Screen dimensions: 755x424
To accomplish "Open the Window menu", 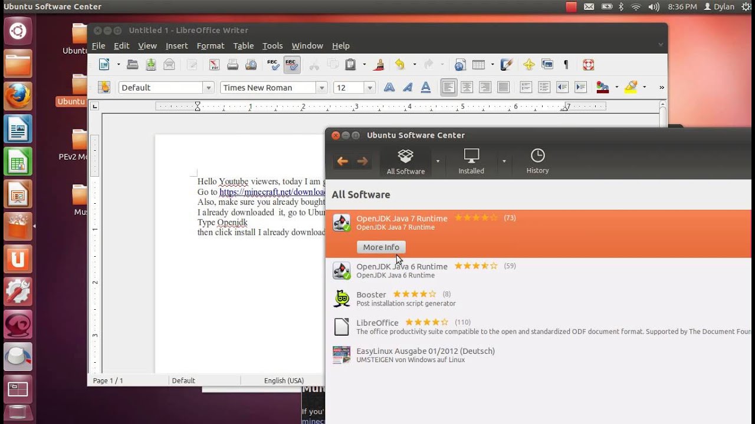I will [307, 45].
